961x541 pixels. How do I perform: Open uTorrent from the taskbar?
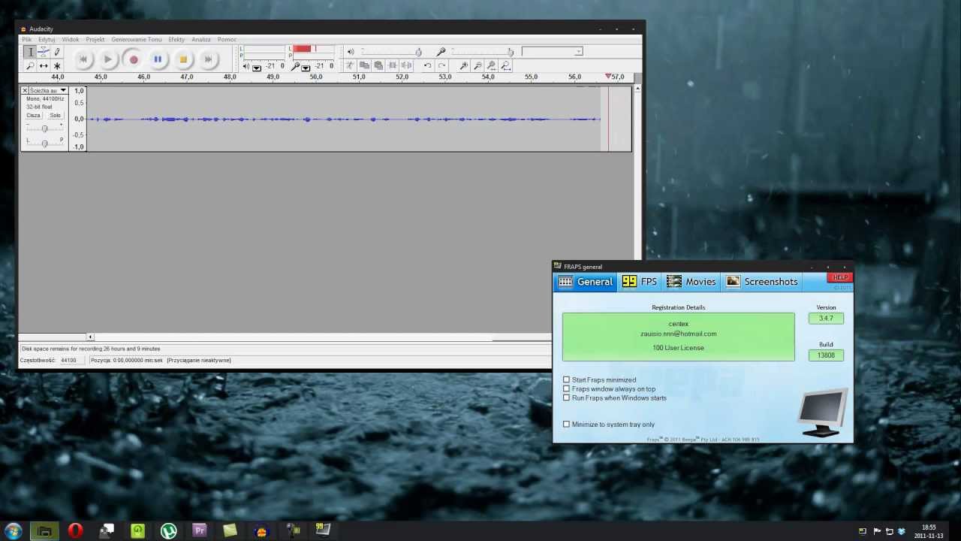168,530
